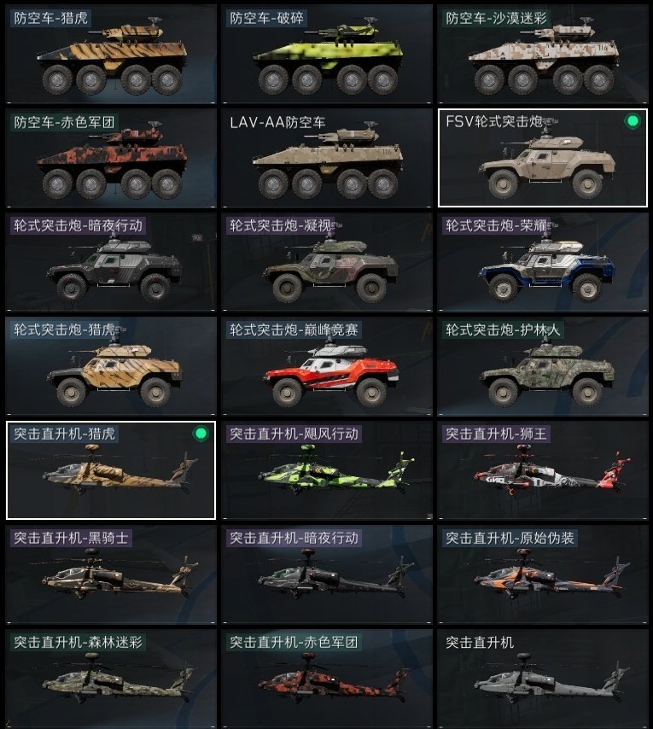Select the 防空车-赤色军团 red skin
Screen dimensions: 653x729
pos(111,158)
